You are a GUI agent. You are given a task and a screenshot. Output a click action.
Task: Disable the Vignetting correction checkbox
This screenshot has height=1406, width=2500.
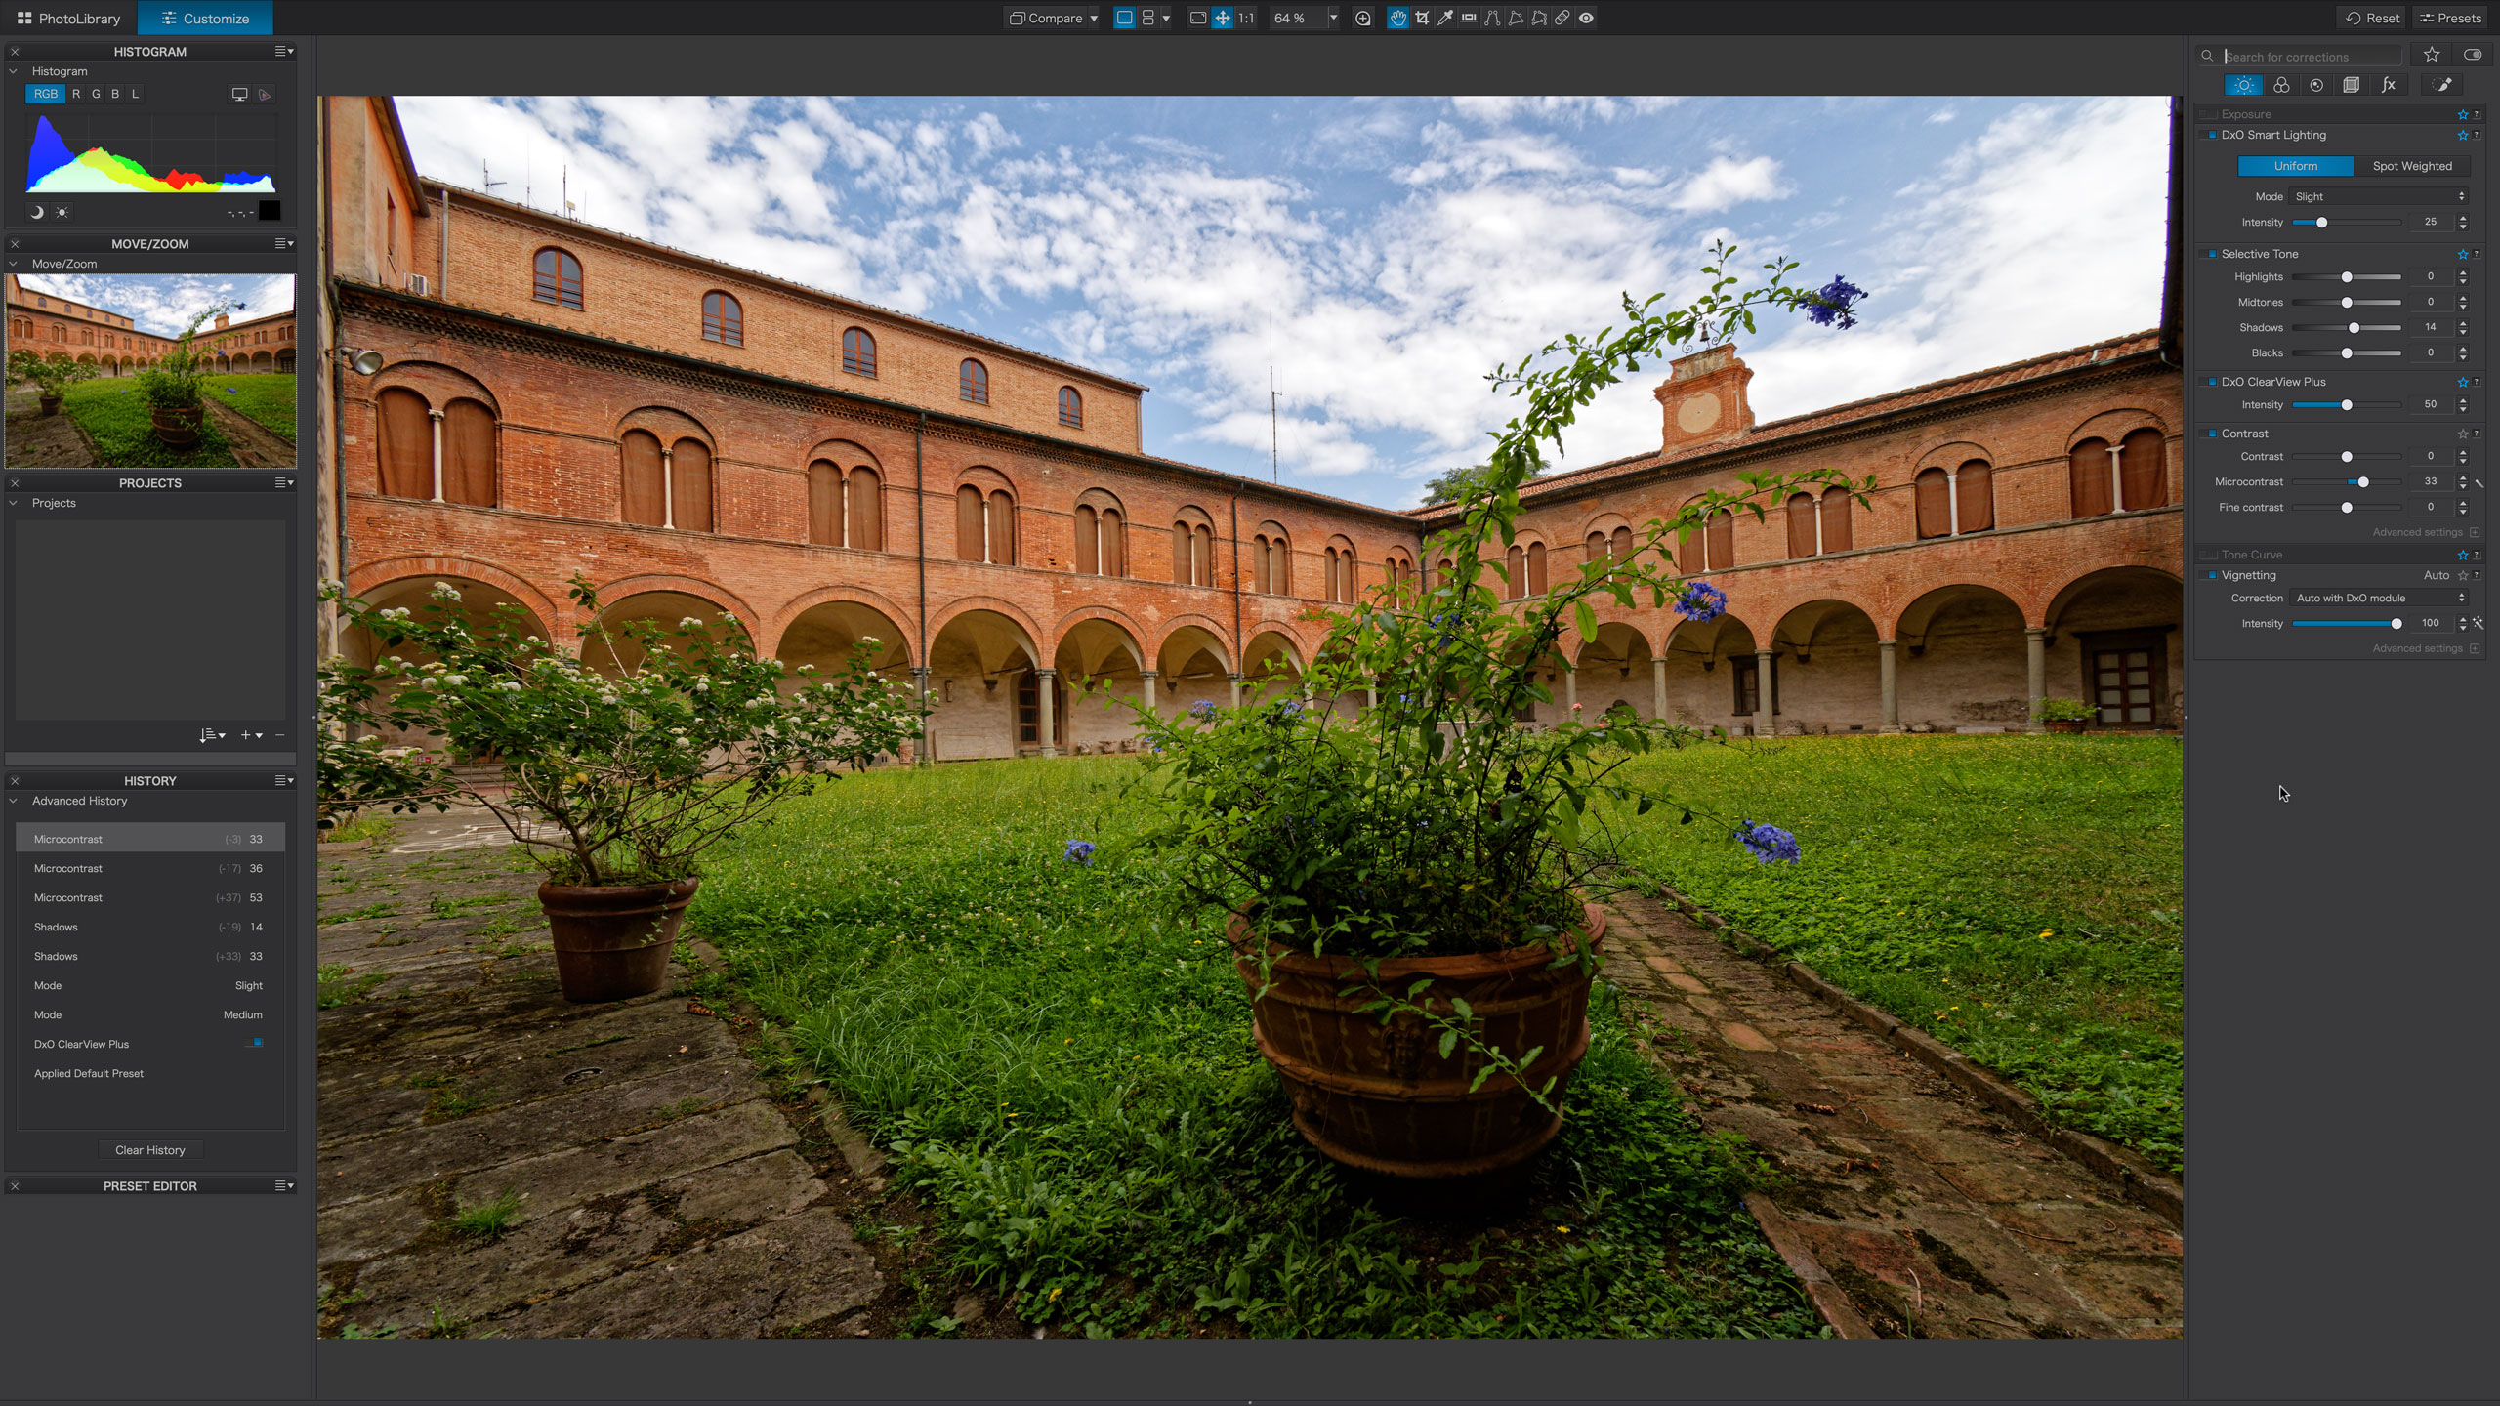point(2212,575)
